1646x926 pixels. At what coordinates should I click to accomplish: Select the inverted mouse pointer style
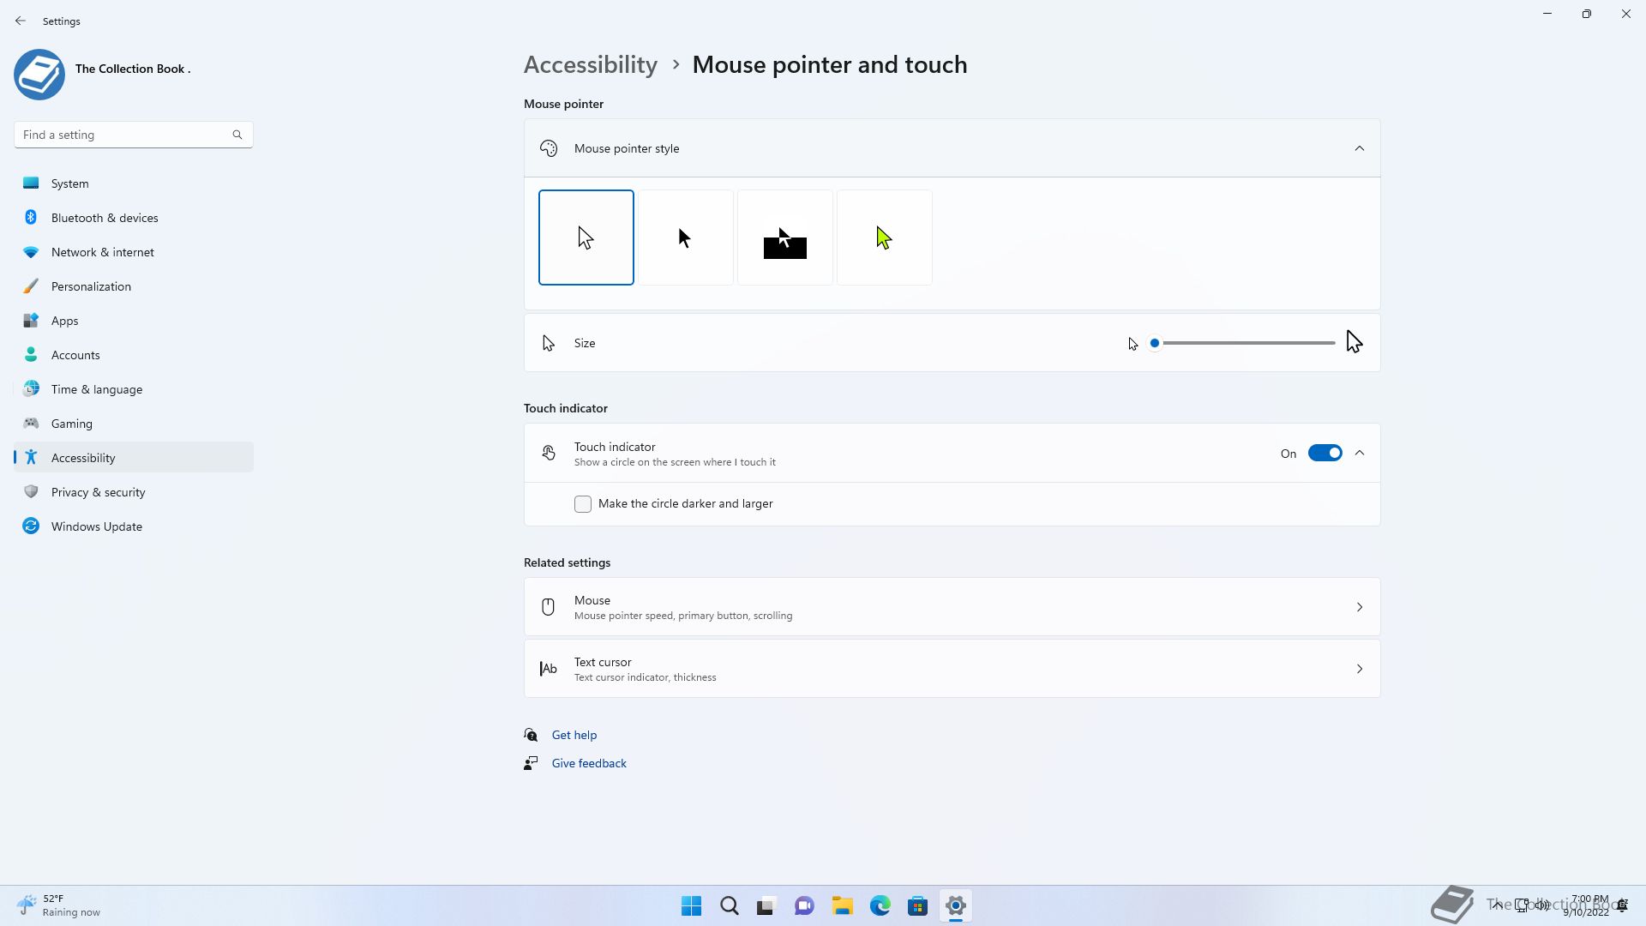coord(784,238)
